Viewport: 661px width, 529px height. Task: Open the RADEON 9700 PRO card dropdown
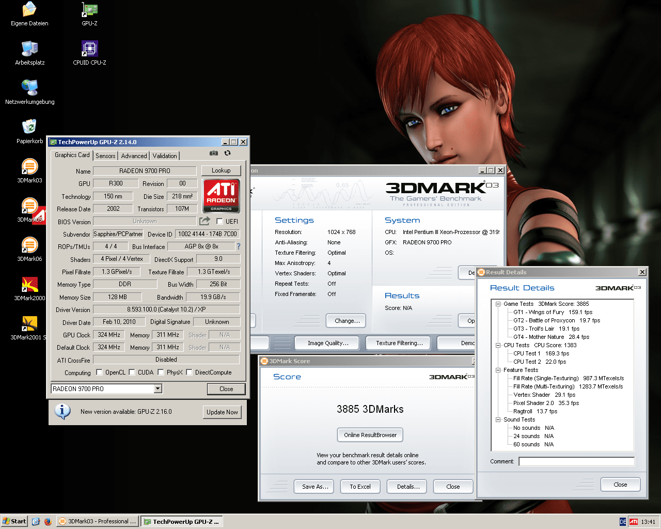[158, 388]
